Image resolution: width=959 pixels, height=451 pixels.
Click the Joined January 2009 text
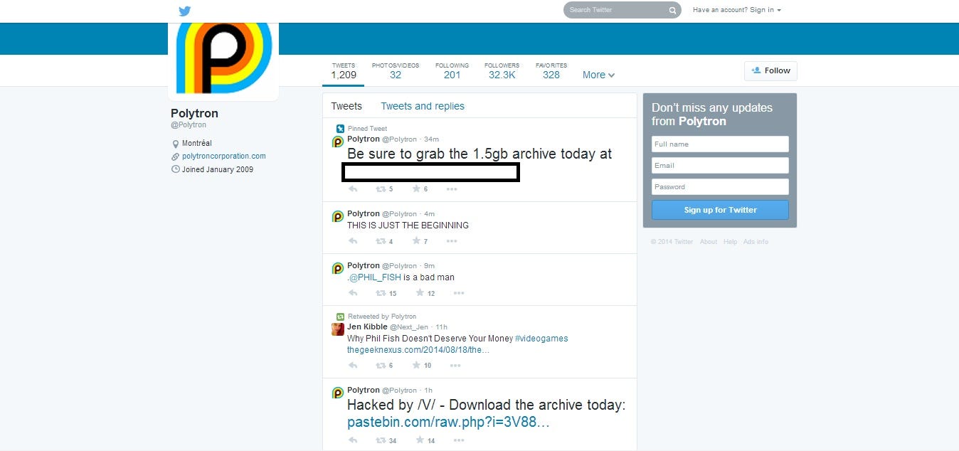(218, 169)
